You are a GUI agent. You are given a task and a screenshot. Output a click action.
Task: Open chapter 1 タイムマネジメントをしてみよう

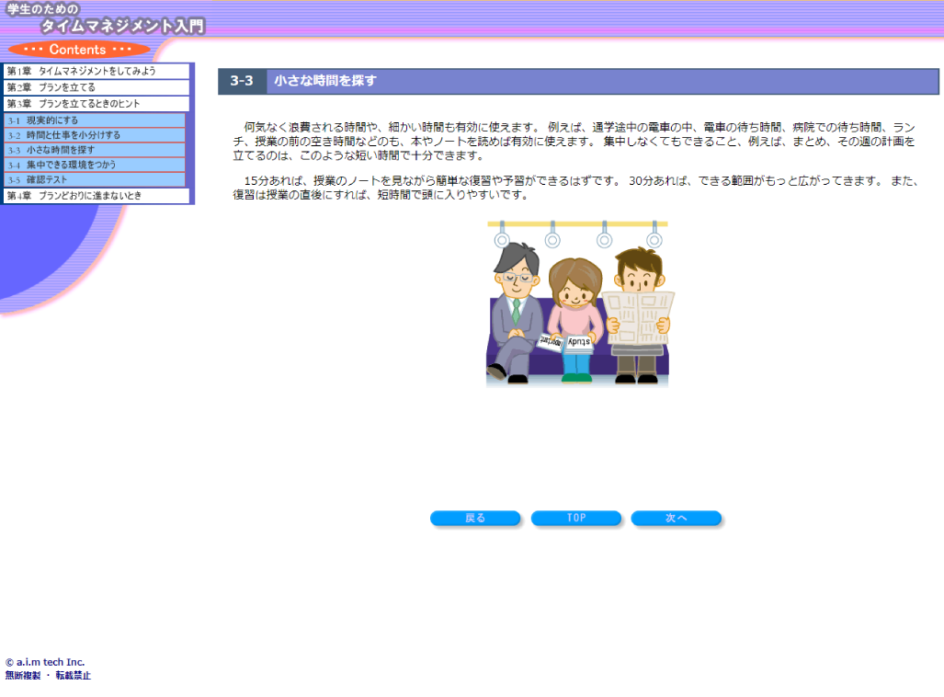tap(97, 71)
